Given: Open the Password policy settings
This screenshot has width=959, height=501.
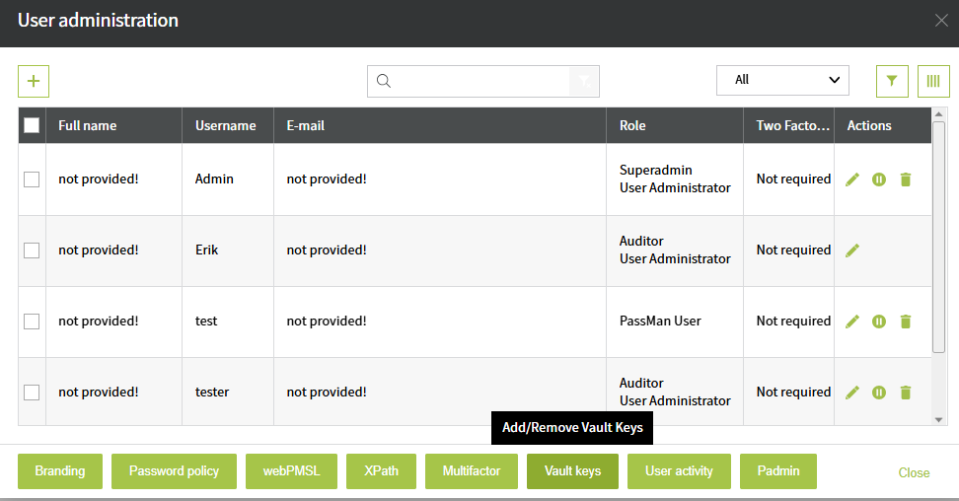Looking at the screenshot, I should (x=174, y=471).
